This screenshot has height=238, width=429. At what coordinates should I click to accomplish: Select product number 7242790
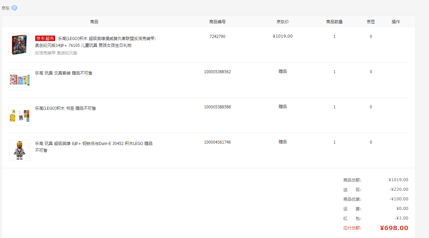click(x=218, y=37)
